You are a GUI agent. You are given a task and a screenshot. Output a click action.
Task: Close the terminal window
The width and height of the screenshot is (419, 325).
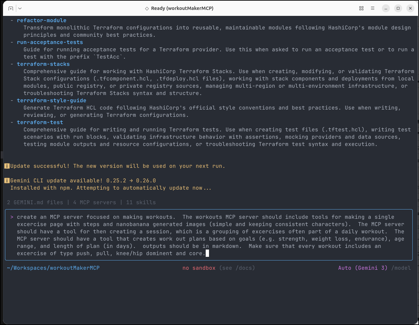pos(410,8)
